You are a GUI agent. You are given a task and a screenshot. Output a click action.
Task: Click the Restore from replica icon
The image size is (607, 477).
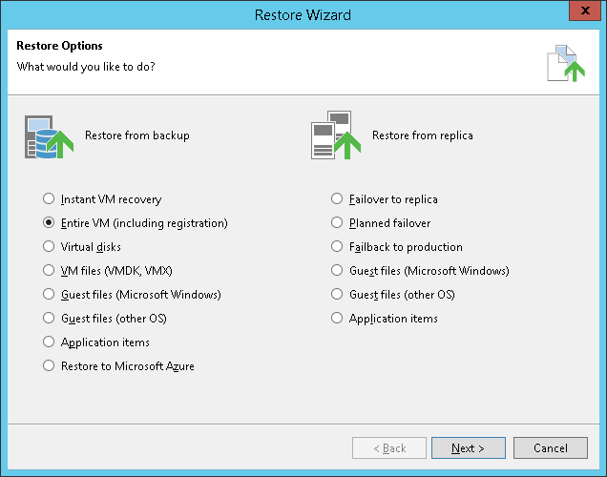coord(335,136)
